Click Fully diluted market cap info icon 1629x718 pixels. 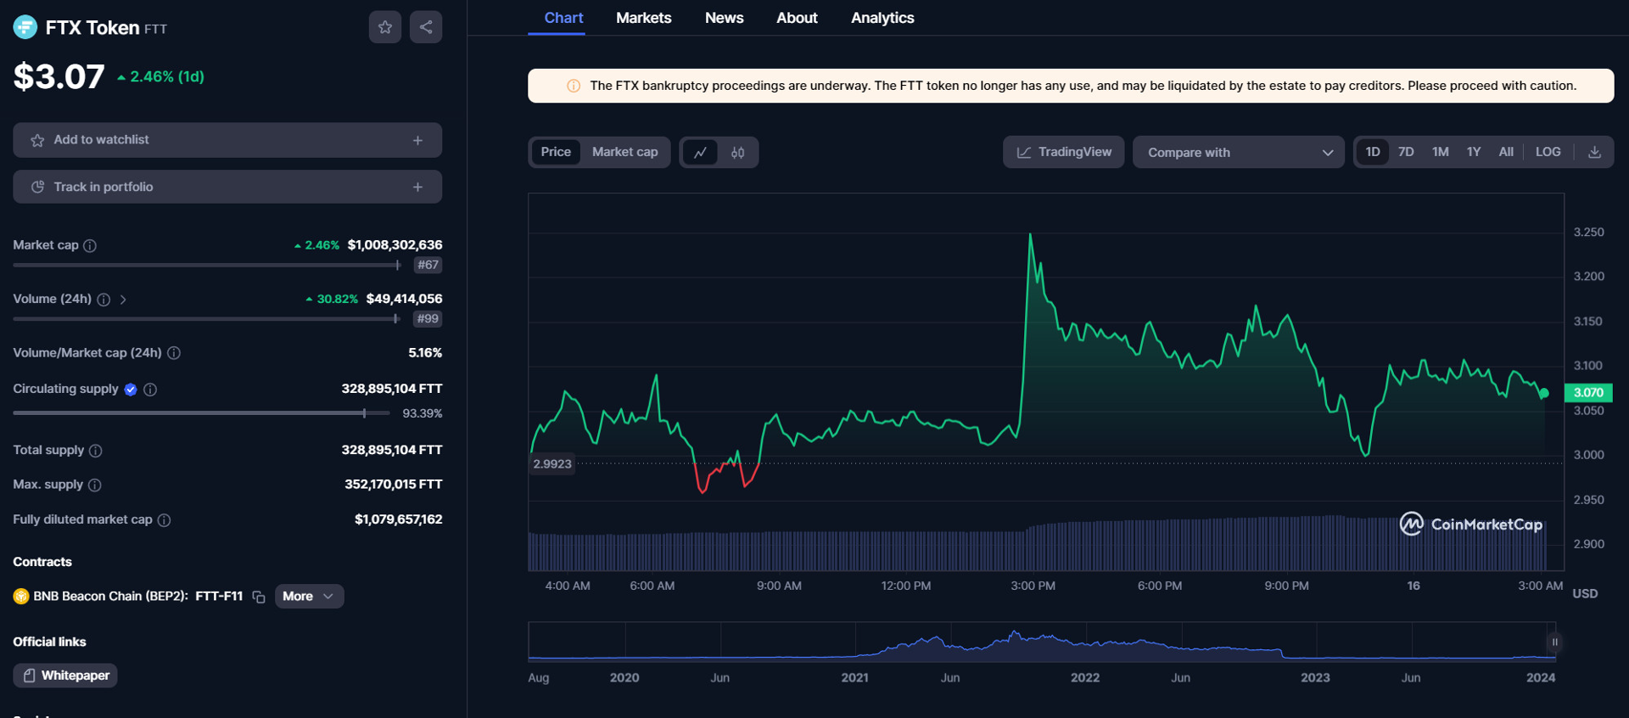coord(165,520)
